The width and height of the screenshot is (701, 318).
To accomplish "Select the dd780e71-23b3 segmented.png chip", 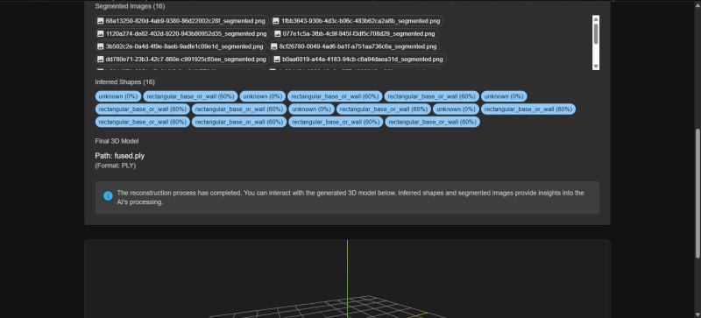I will pyautogui.click(x=182, y=59).
